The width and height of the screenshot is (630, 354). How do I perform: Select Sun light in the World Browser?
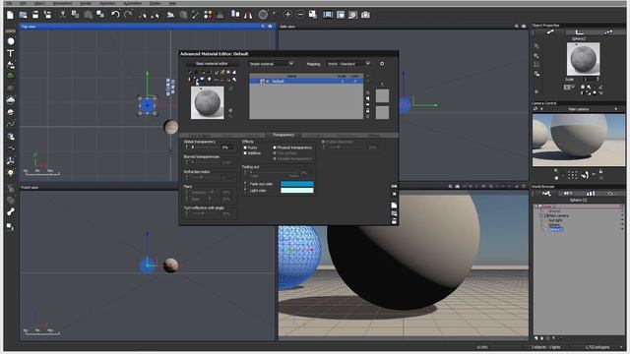[555, 220]
